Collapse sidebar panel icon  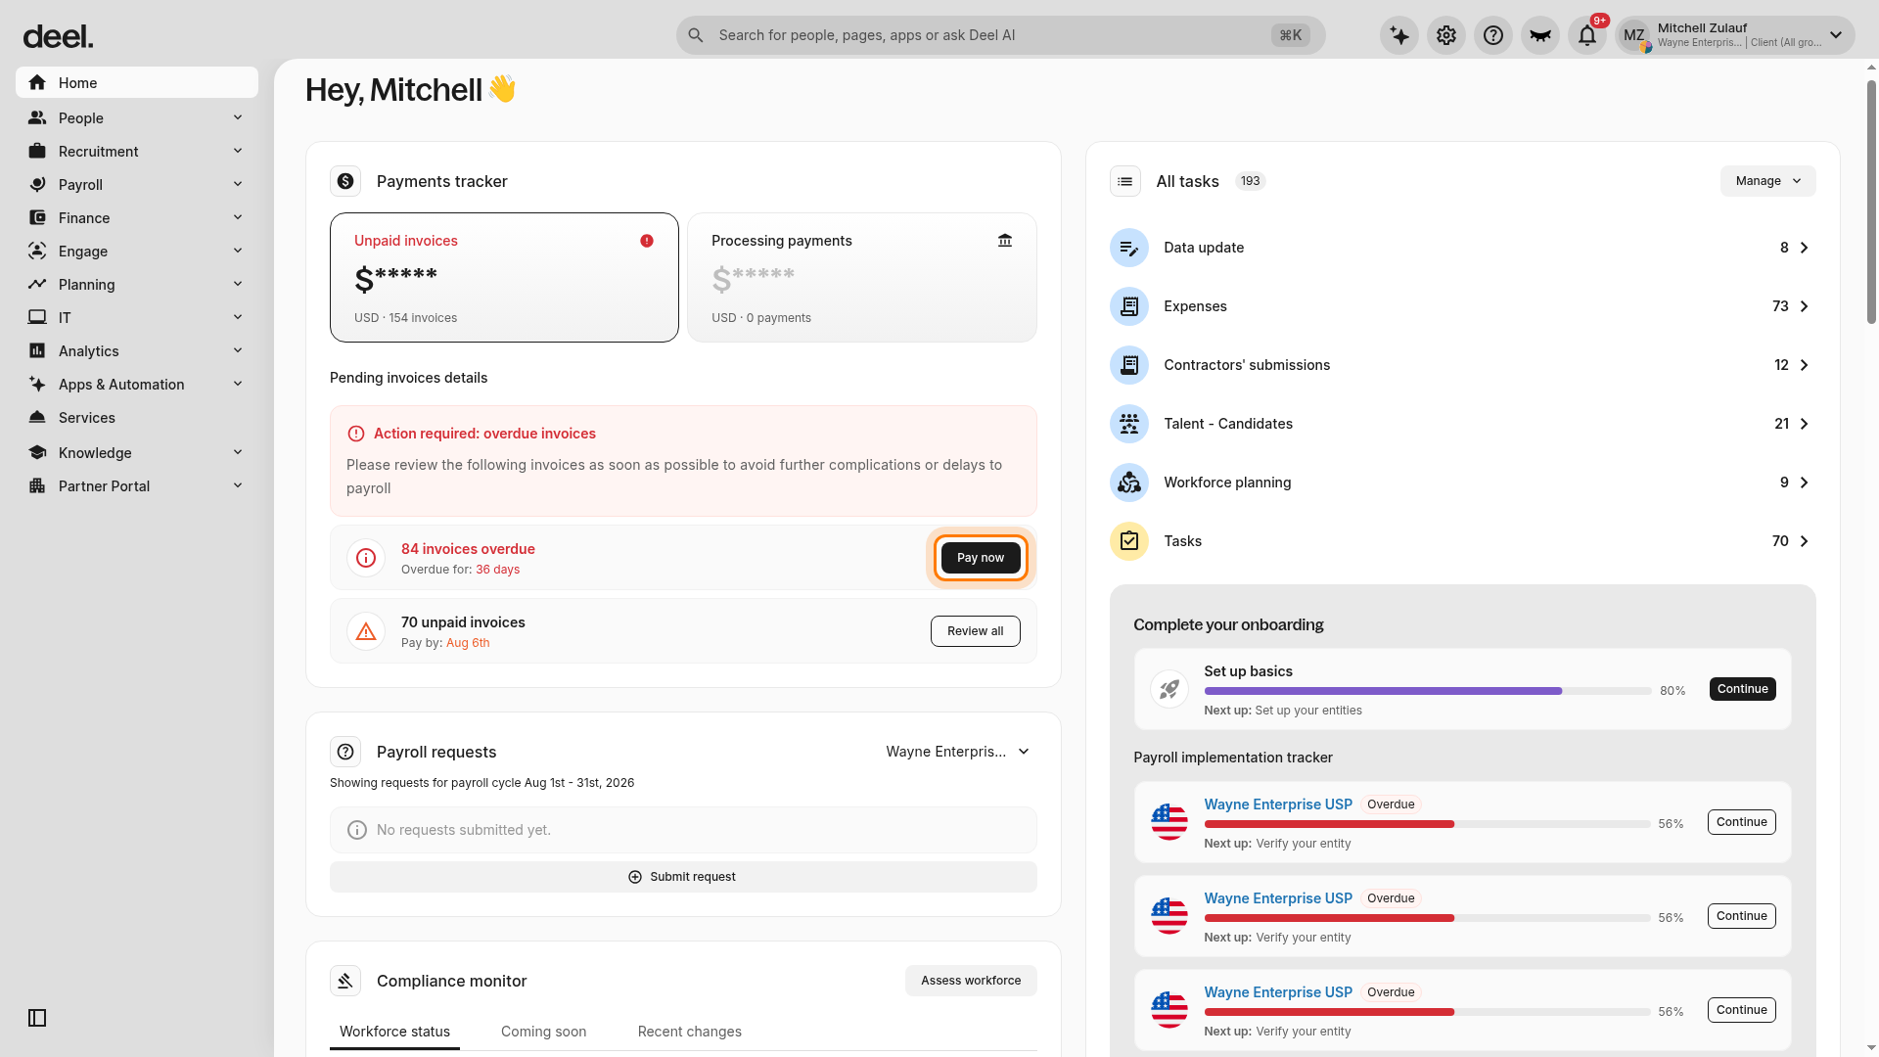coord(37,1018)
